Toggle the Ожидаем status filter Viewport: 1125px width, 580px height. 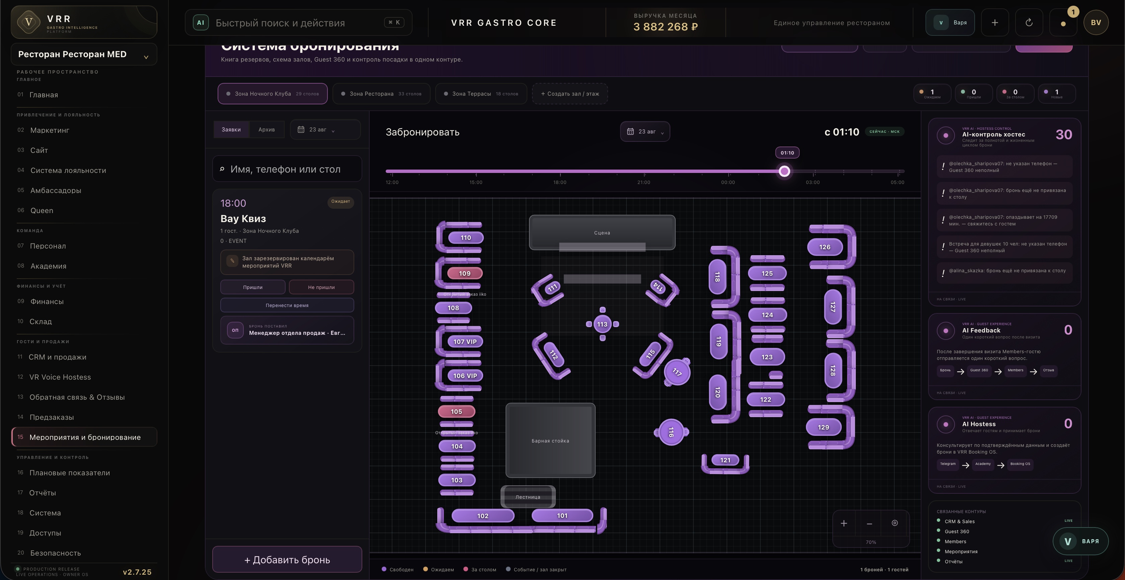click(932, 94)
